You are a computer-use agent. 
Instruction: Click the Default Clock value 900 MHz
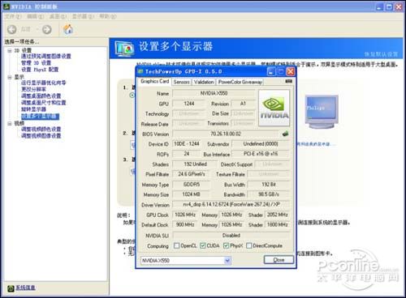tap(185, 224)
